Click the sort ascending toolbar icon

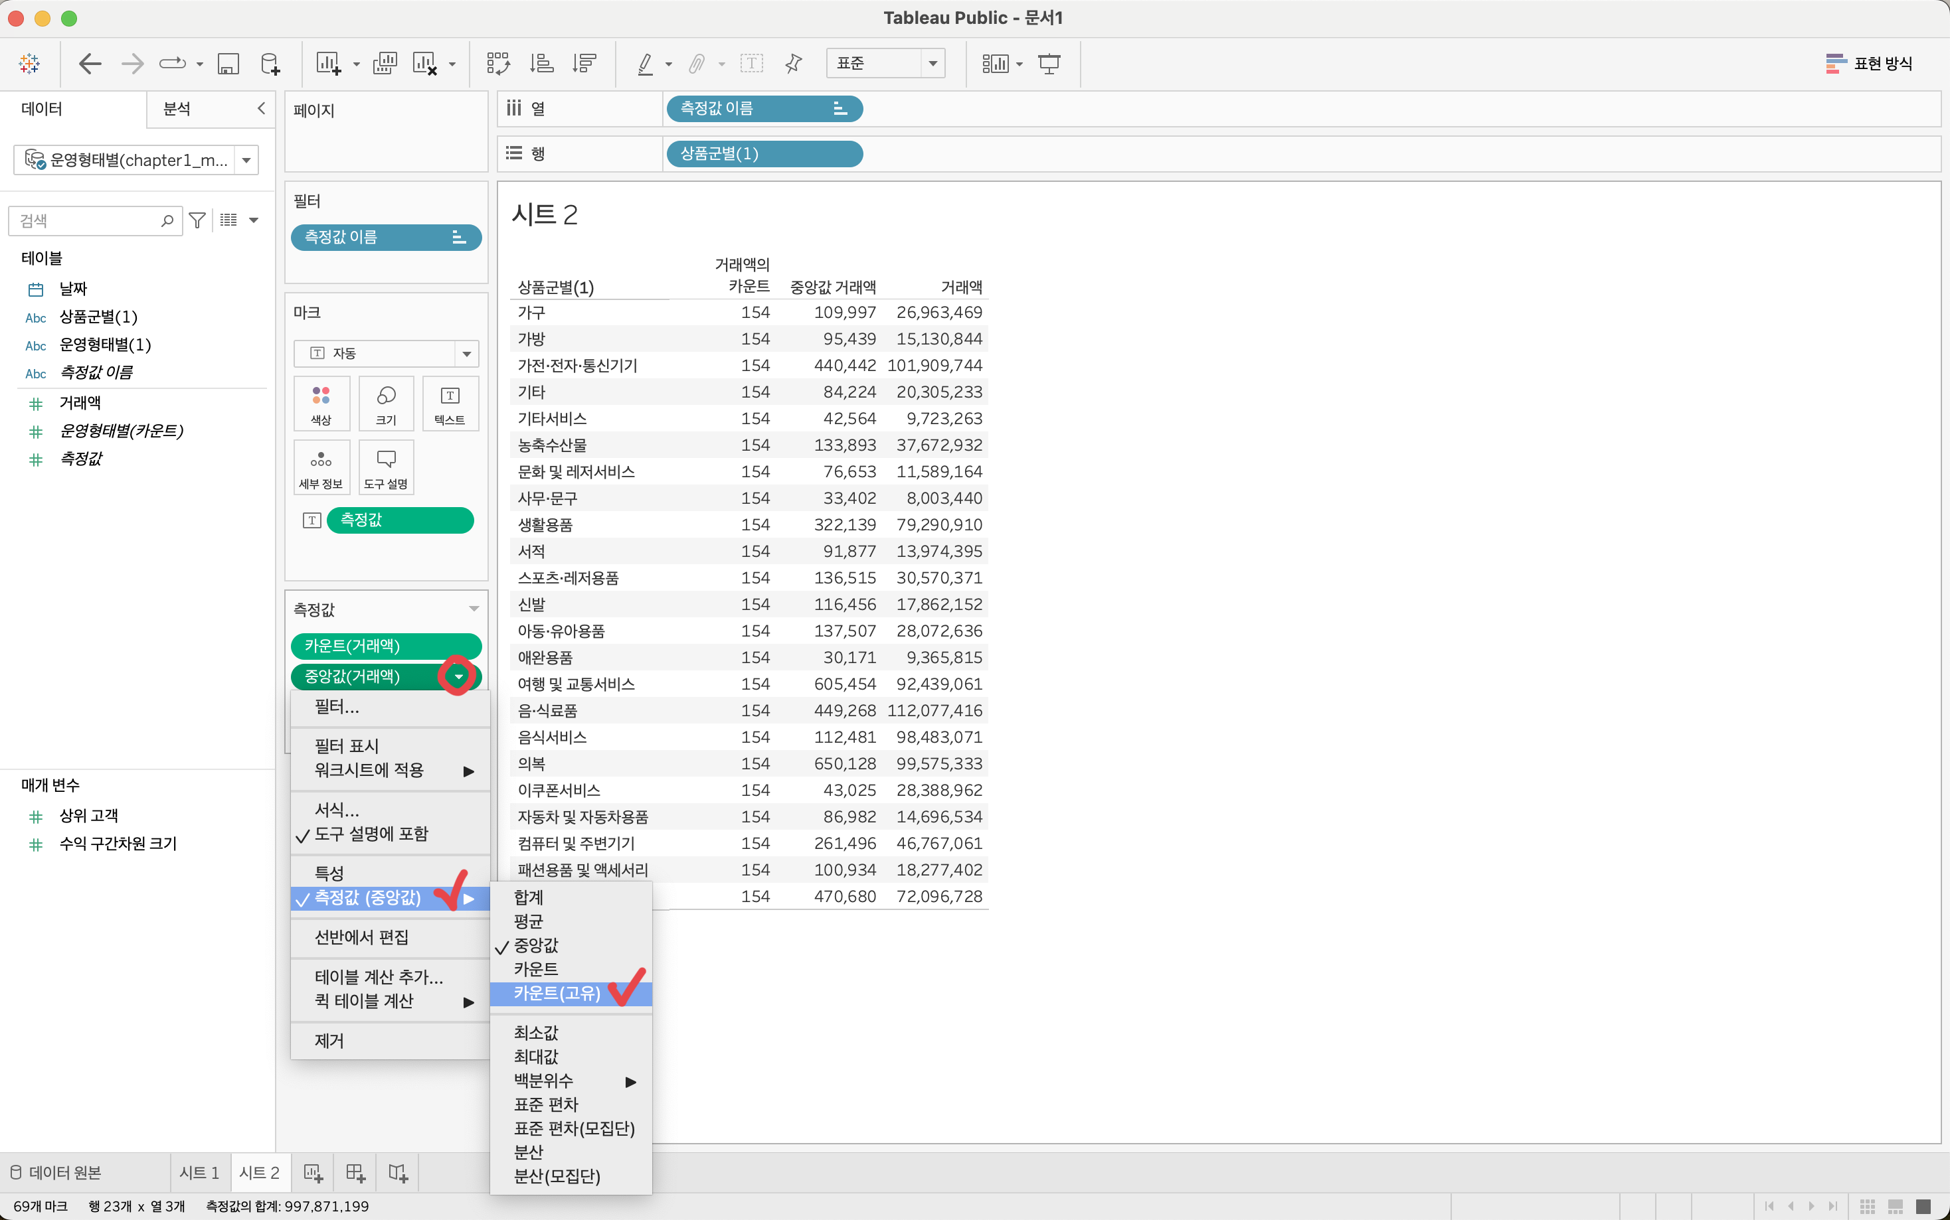pyautogui.click(x=541, y=64)
